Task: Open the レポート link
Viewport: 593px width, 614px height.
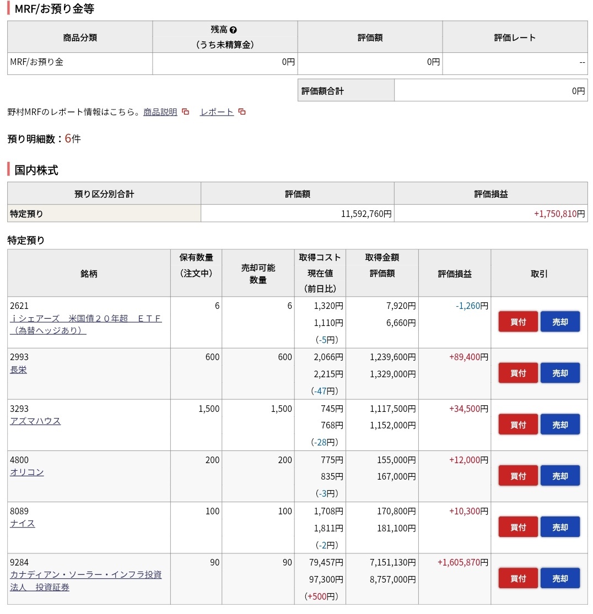Action: pos(217,112)
